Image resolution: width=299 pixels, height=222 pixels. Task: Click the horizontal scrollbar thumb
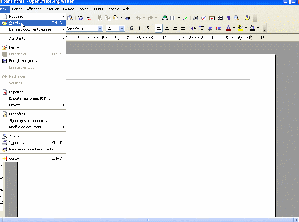tap(148, 220)
